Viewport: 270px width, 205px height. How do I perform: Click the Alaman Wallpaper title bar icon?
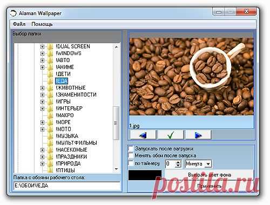click(x=13, y=13)
